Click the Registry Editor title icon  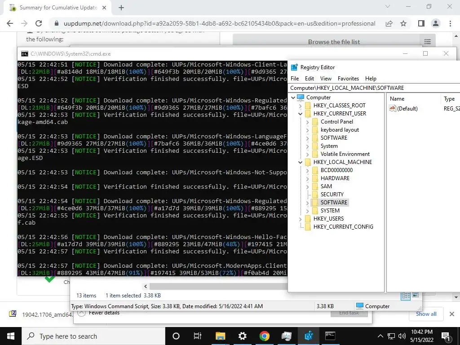click(x=294, y=67)
